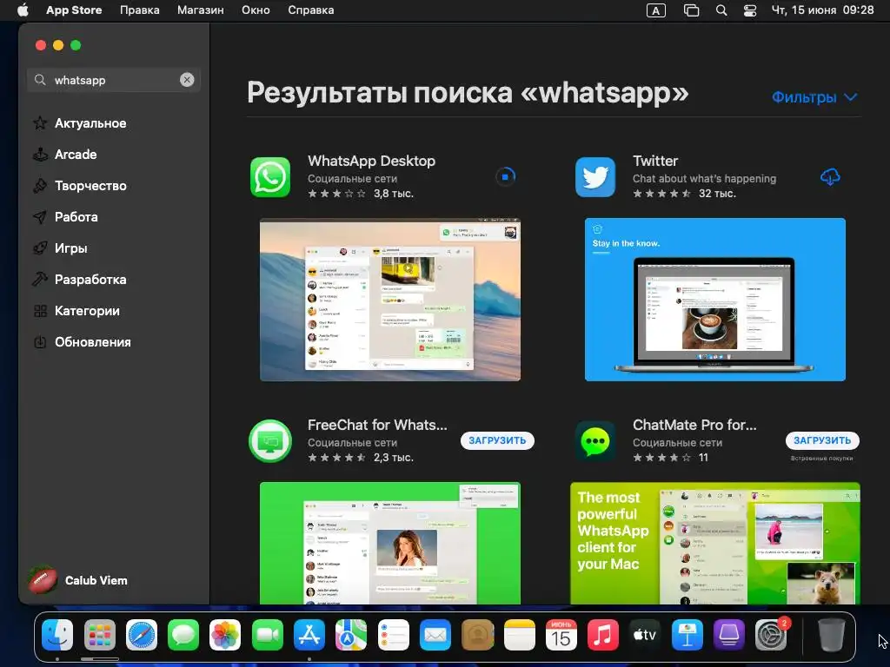Open the Trash in the Dock
This screenshot has height=667, width=890.
coord(831,635)
